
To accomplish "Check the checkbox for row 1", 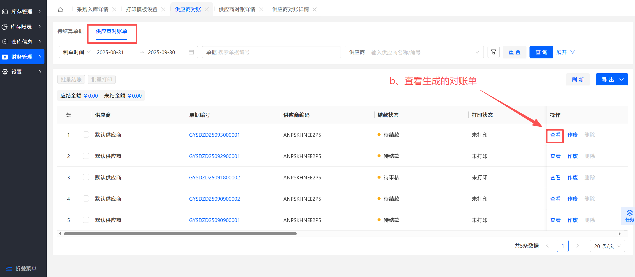I will click(x=86, y=135).
